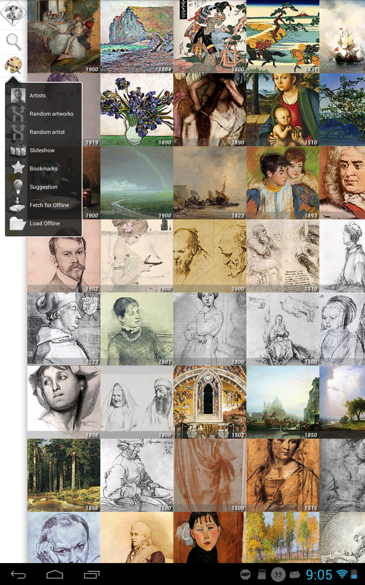Open sailing ships sea battle painting

click(x=342, y=37)
